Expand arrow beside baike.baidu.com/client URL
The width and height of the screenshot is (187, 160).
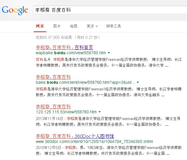point(138,82)
